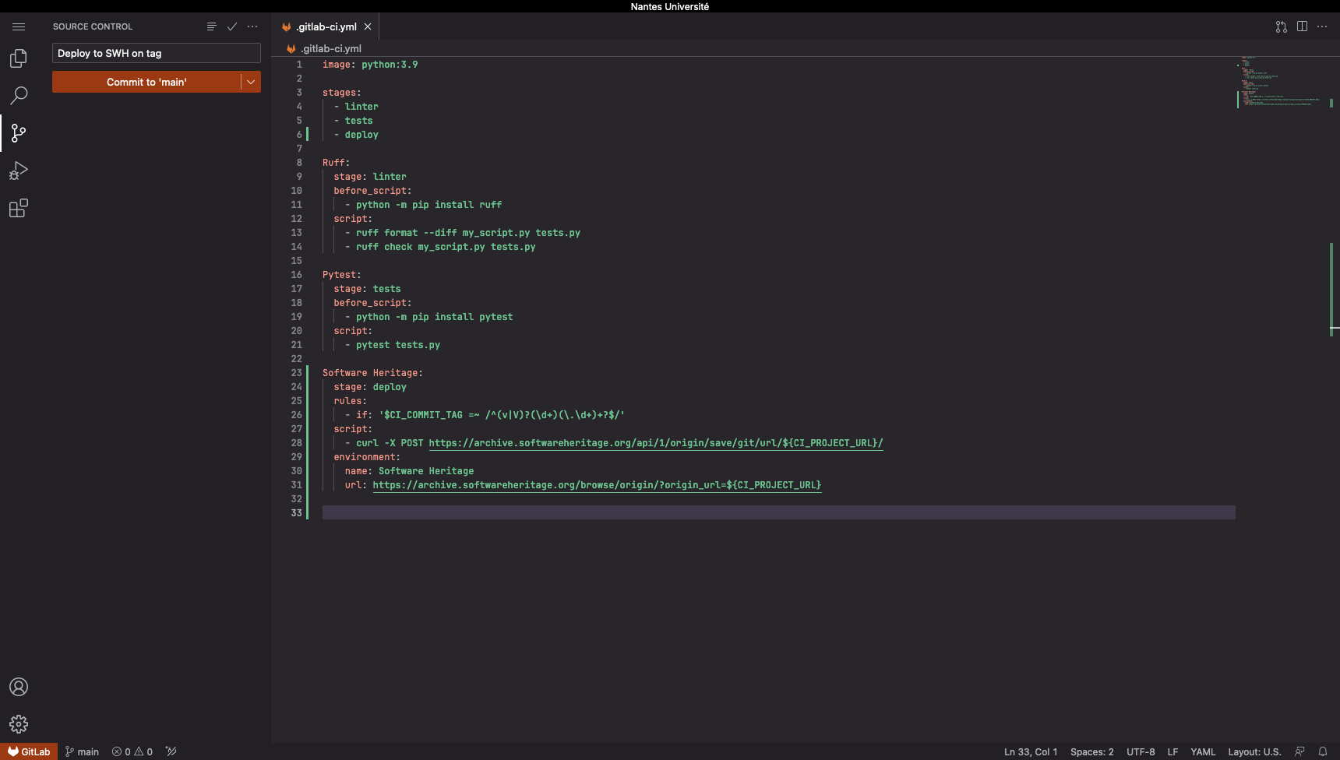This screenshot has width=1340, height=760.
Task: Click the 'stages:' line in the editor
Action: (342, 93)
